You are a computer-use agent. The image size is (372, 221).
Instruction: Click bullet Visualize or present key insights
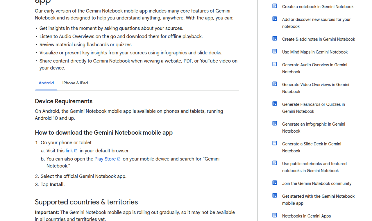click(x=131, y=53)
